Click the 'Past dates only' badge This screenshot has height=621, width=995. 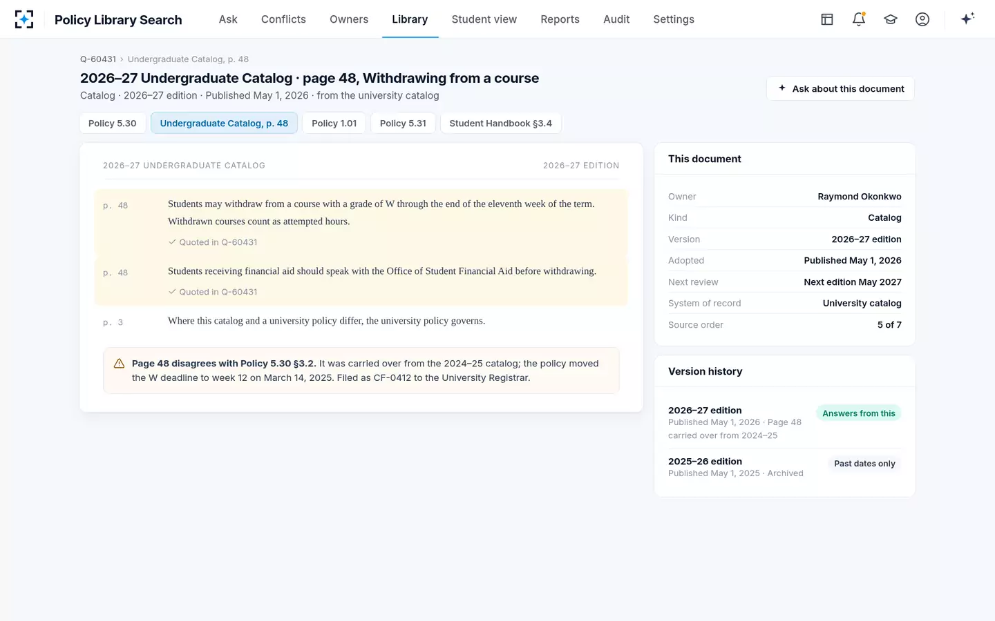(x=864, y=464)
